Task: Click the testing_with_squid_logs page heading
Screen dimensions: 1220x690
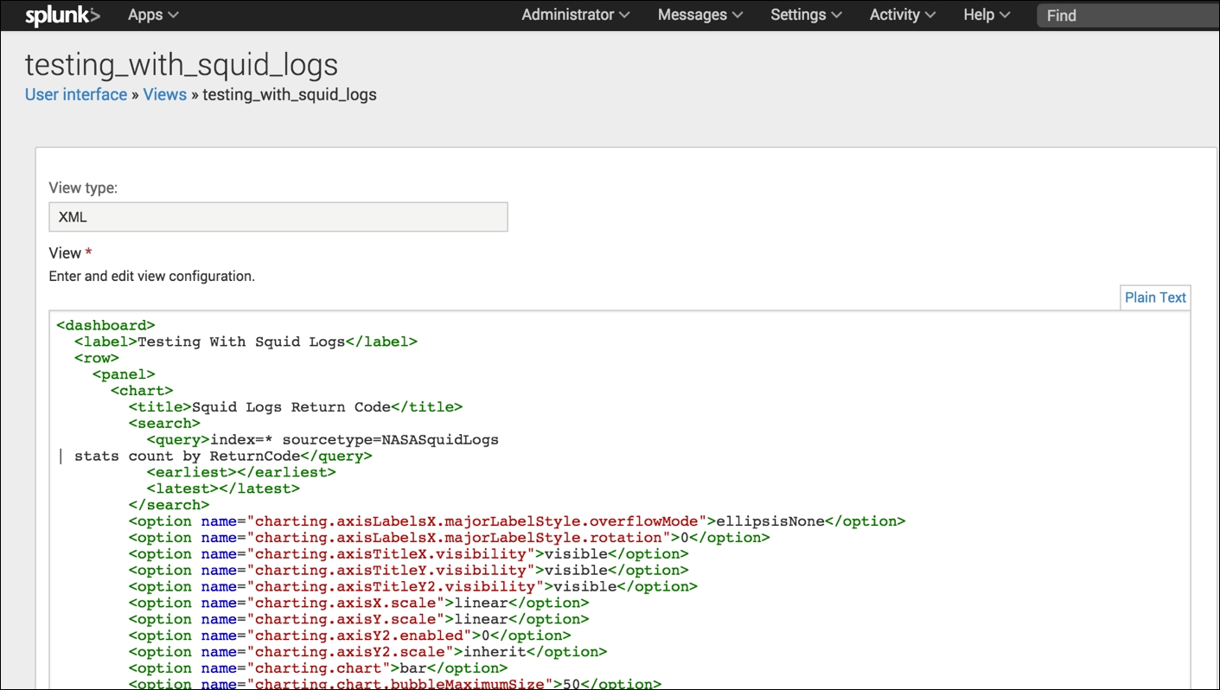Action: pos(181,64)
